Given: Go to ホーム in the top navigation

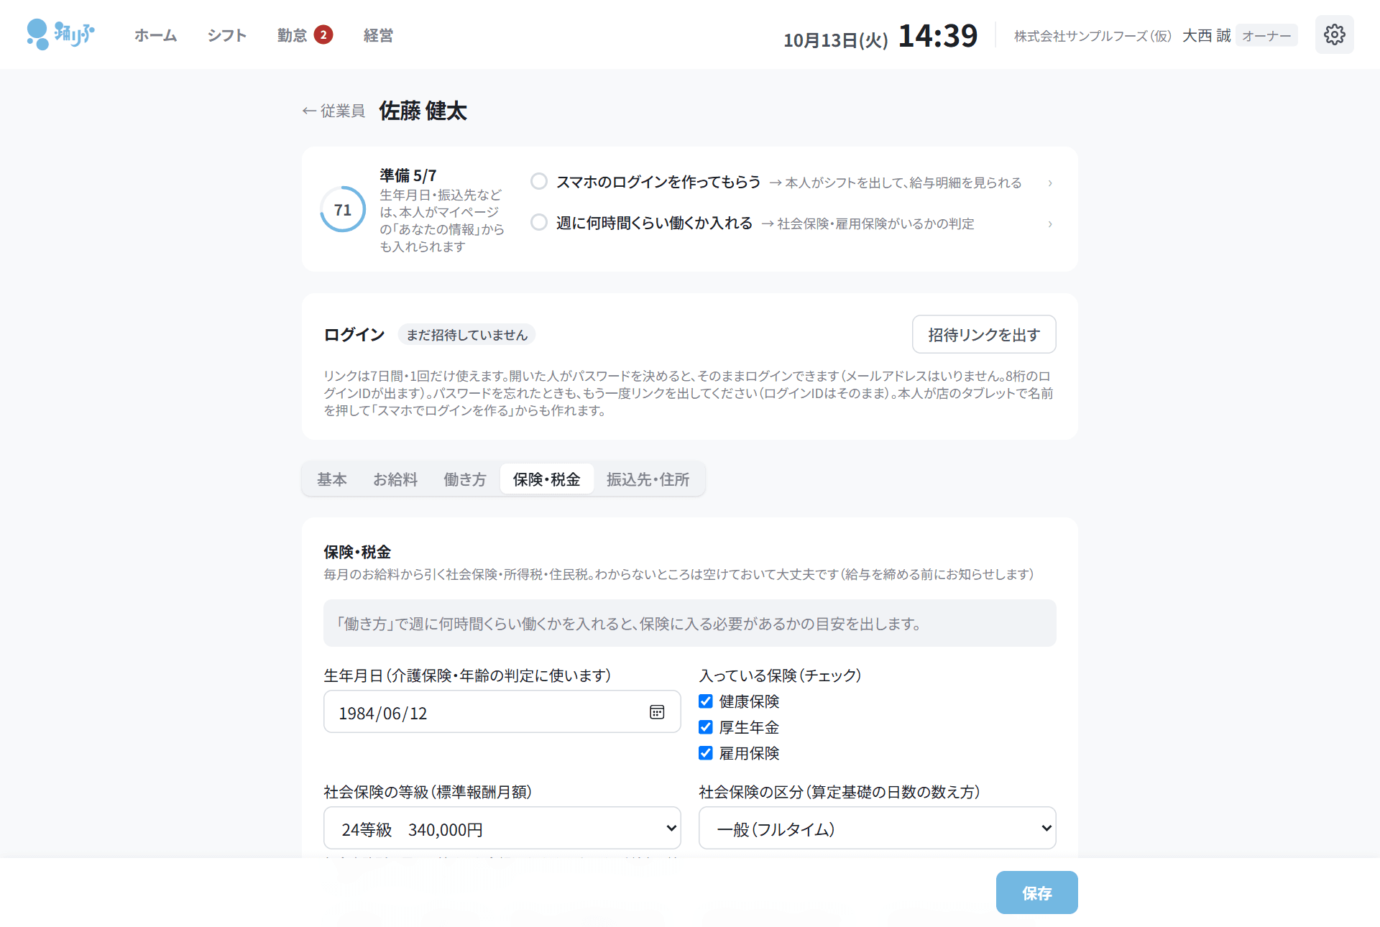Looking at the screenshot, I should click(x=155, y=35).
